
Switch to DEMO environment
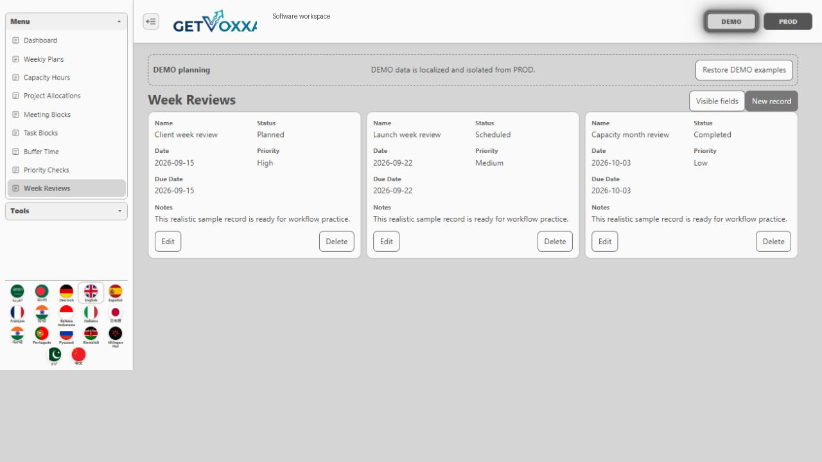point(731,21)
